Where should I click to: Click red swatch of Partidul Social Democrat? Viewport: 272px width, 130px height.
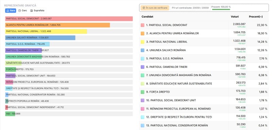coord(142,25)
